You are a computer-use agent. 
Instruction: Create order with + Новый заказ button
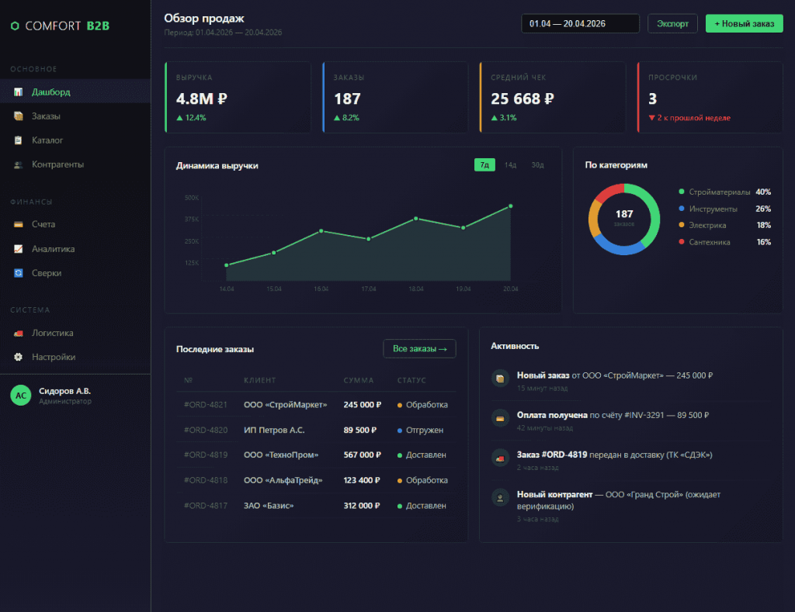point(744,24)
